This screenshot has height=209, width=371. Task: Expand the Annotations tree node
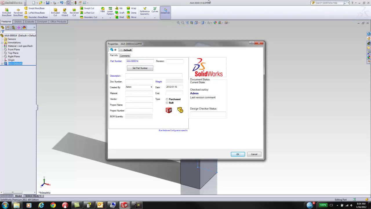click(2, 43)
